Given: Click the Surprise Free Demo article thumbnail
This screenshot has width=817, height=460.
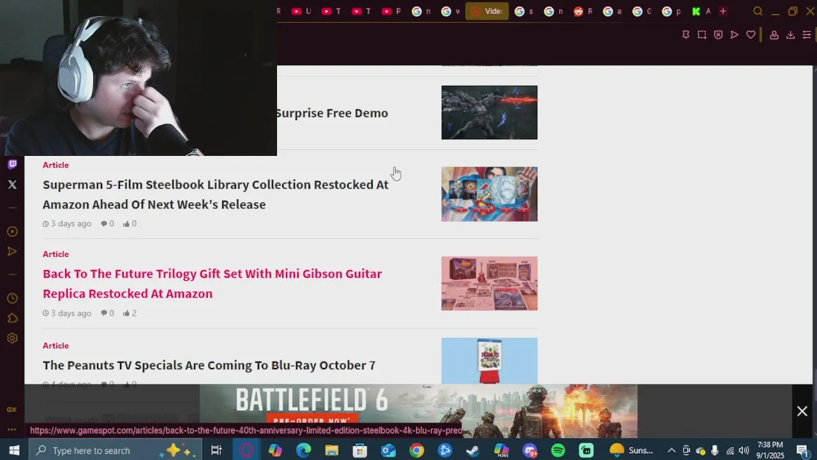Looking at the screenshot, I should coord(490,112).
